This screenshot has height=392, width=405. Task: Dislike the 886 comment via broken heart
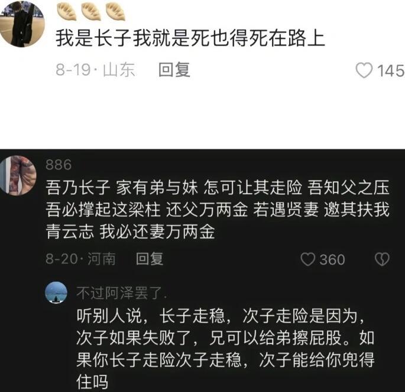[x=382, y=259]
